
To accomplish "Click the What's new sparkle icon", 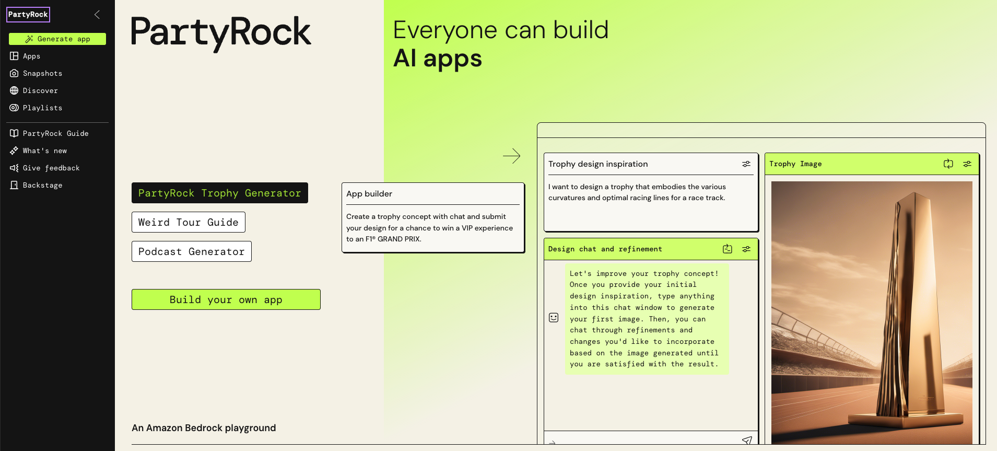I will tap(14, 151).
